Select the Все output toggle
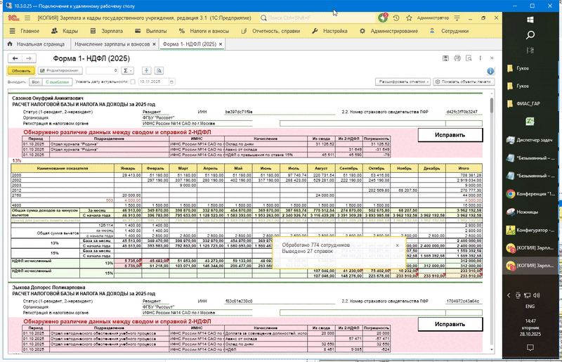The height and width of the screenshot is (362, 562). pos(36,82)
